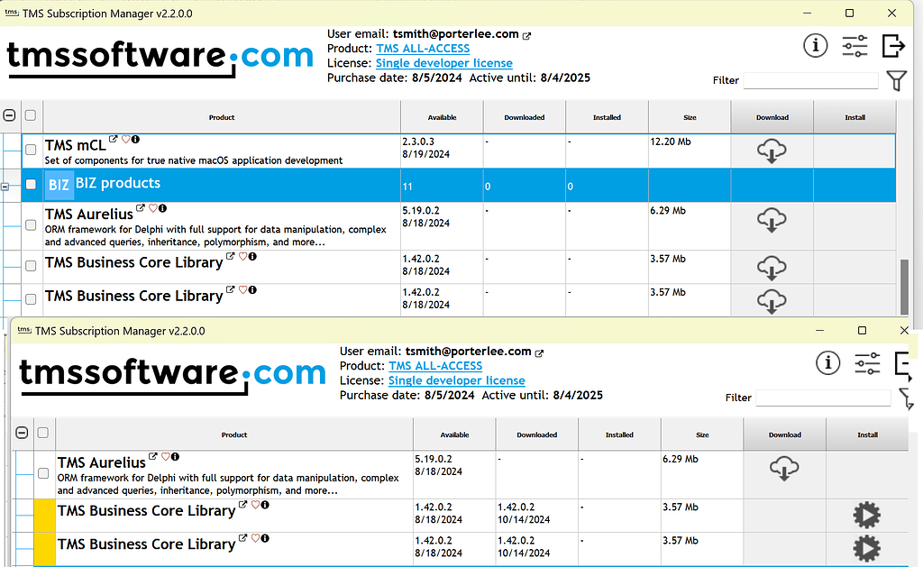Download TMS Aurelius via the cloud icon
923x567 pixels.
772,220
